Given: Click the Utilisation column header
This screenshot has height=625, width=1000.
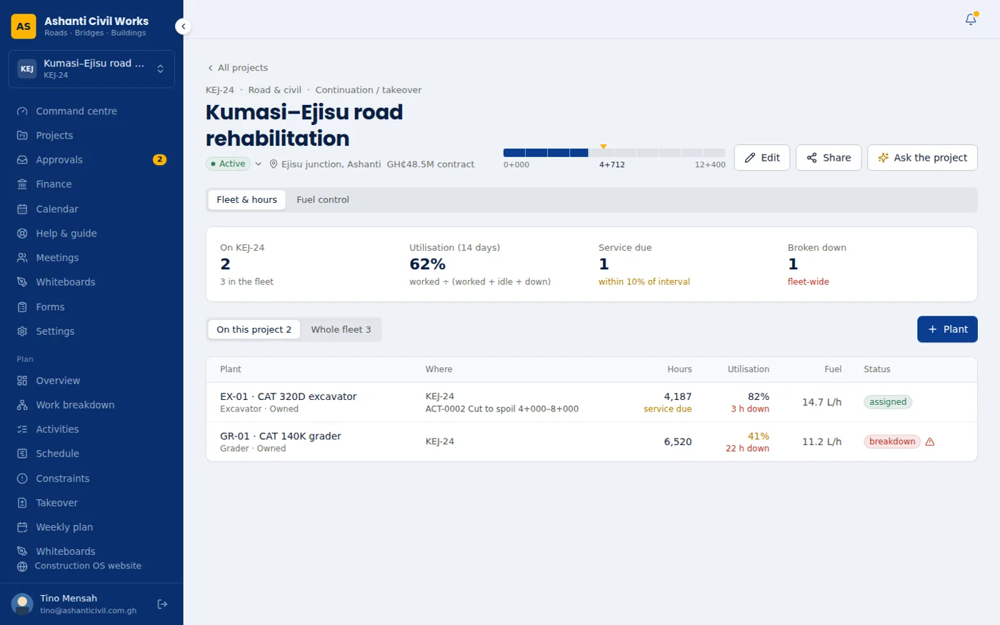Looking at the screenshot, I should pos(748,369).
